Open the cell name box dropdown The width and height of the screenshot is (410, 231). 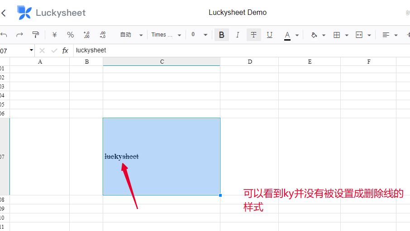(x=31, y=50)
